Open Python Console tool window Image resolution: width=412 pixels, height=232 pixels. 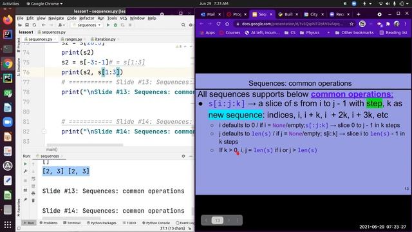point(156,223)
